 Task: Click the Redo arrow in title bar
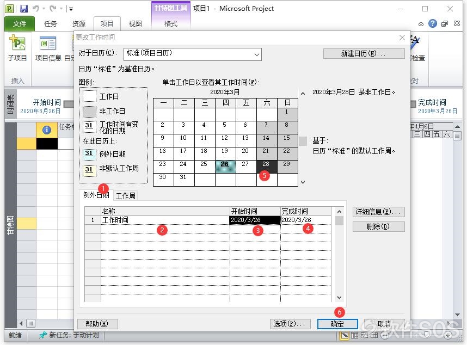point(53,9)
